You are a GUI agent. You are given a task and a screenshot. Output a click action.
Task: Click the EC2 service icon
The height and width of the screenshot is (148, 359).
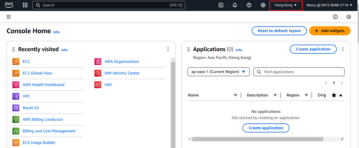(x=16, y=62)
